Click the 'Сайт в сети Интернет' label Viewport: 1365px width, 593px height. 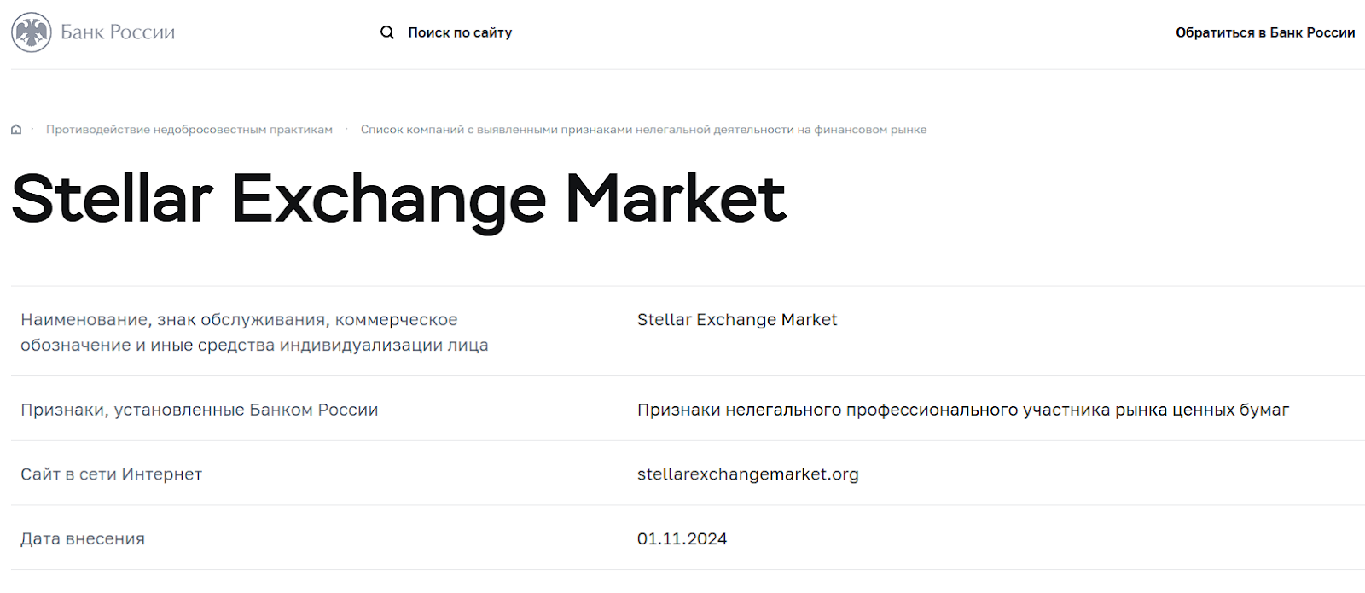coord(111,474)
